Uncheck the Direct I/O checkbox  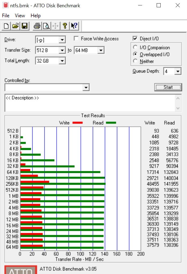[135, 39]
